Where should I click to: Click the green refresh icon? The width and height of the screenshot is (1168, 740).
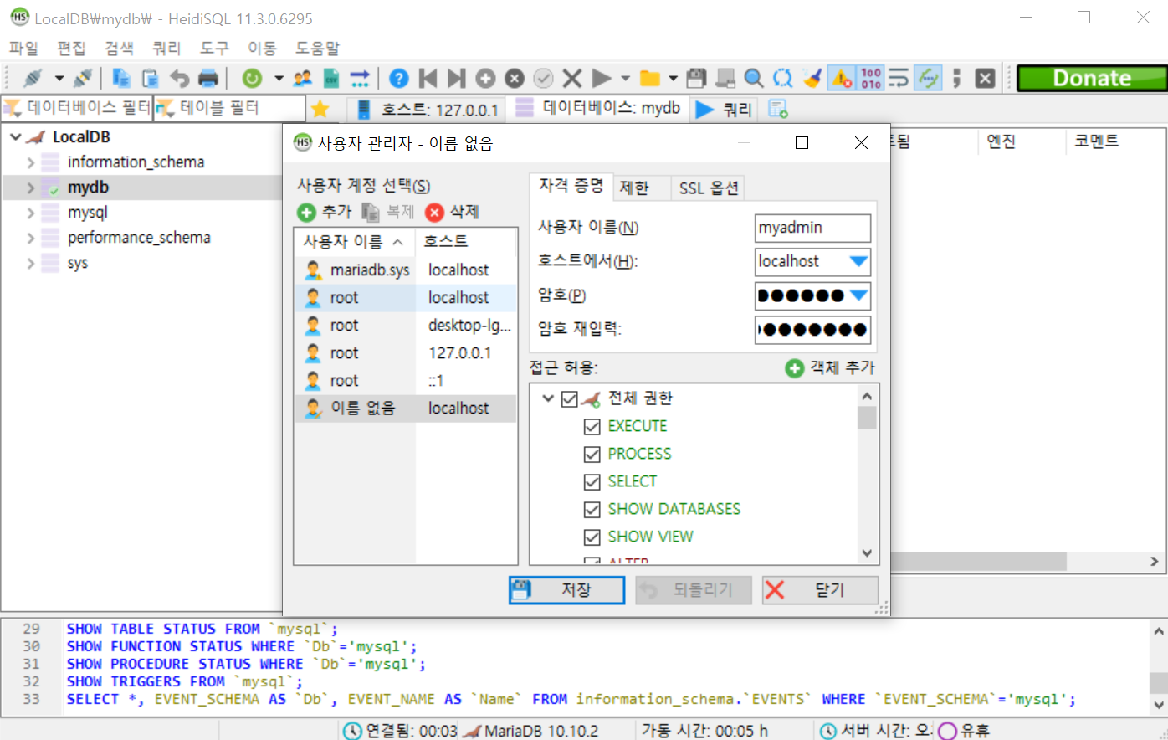pos(252,79)
